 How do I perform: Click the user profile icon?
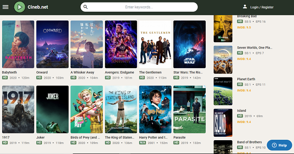(245, 7)
